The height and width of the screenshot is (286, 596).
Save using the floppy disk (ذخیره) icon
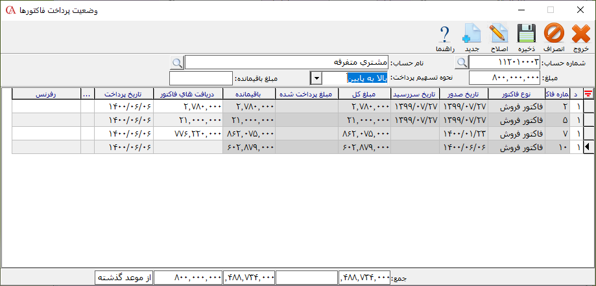pyautogui.click(x=526, y=34)
